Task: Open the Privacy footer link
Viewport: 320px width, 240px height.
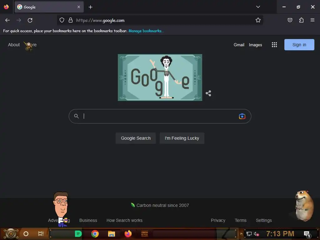Action: tap(218, 220)
